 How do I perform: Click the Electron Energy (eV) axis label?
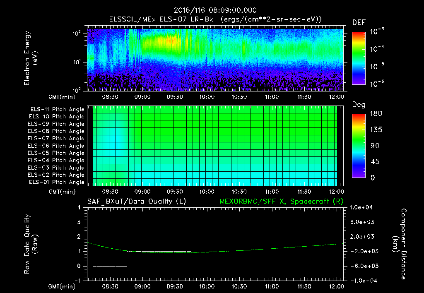[x=31, y=58]
